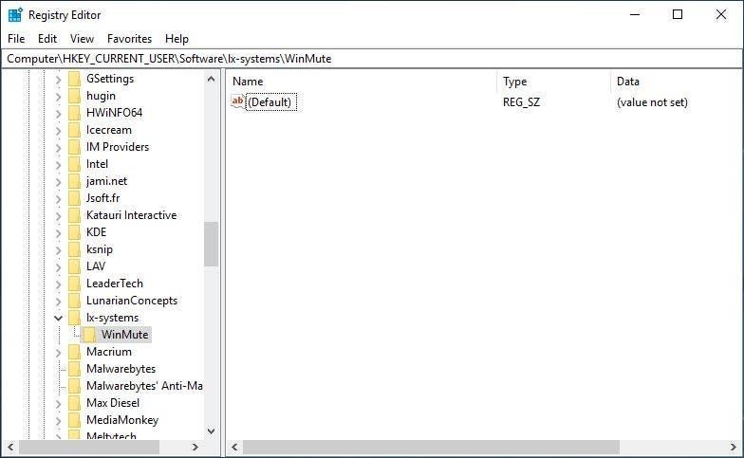Select the Macrium folder icon
Screen dimensions: 744x458
[74, 352]
